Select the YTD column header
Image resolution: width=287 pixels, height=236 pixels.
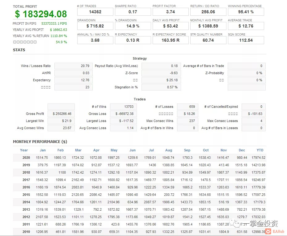point(260,150)
